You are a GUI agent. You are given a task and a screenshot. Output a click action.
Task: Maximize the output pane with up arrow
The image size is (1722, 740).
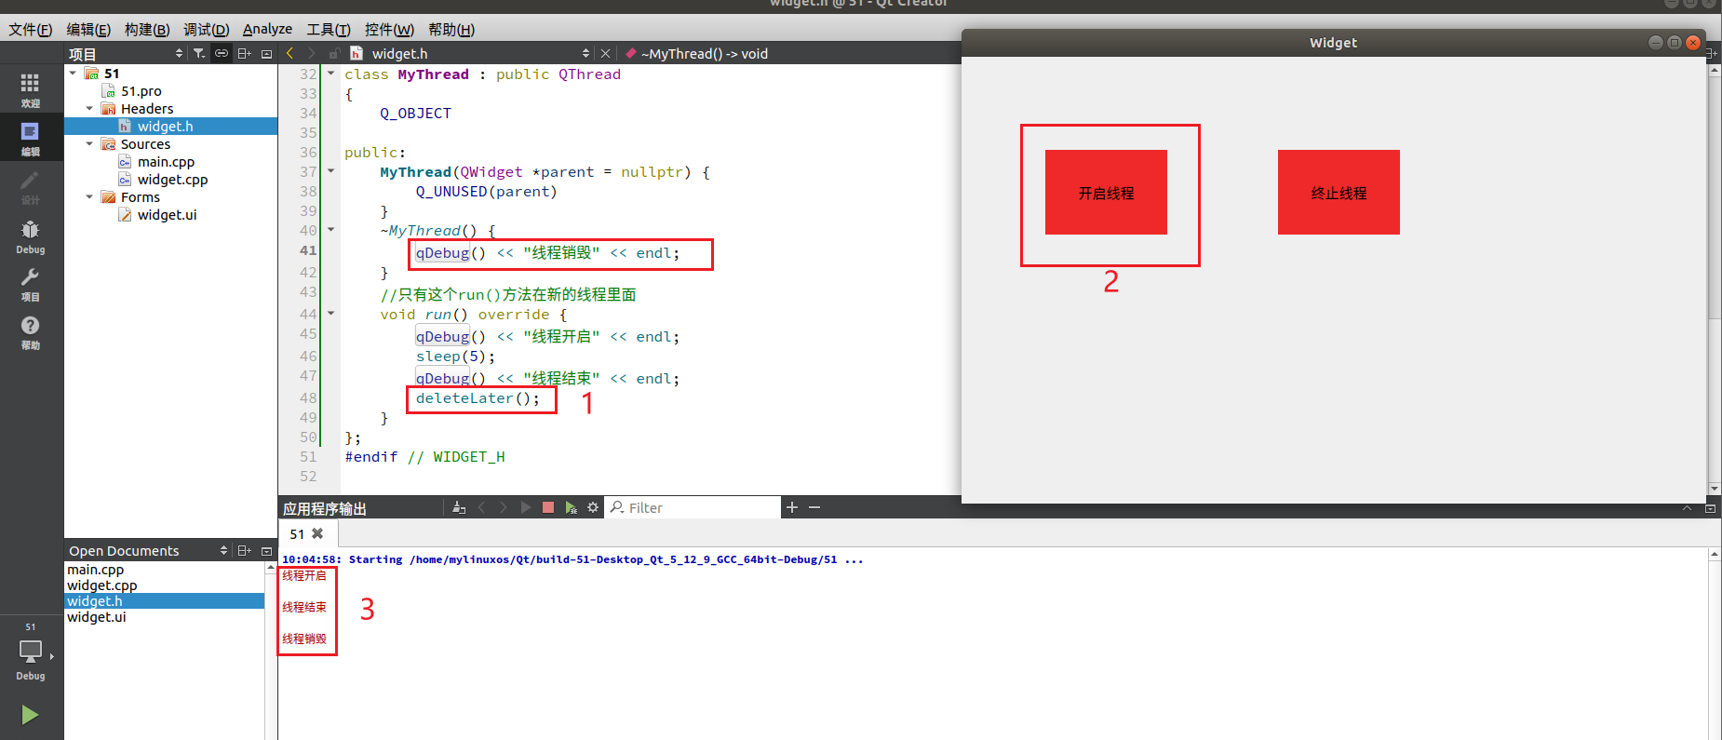coord(1688,508)
